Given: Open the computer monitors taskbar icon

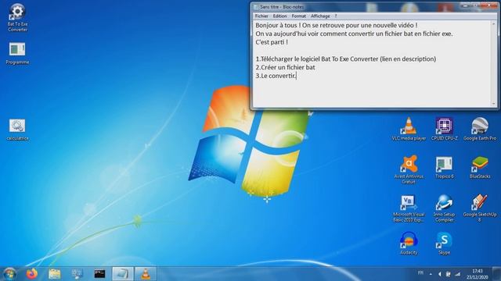Looking at the screenshot, I should pyautogui.click(x=77, y=274).
